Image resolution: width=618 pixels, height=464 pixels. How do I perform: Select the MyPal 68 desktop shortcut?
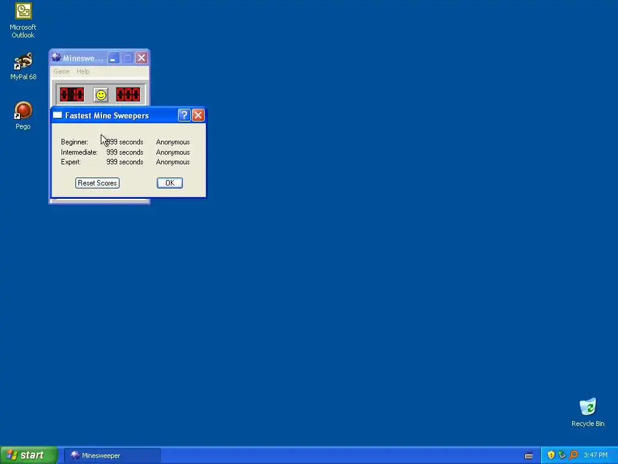coord(23,66)
